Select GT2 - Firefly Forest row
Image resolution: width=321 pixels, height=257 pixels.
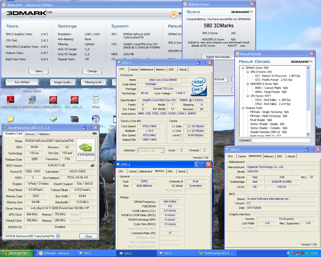coord(274,80)
